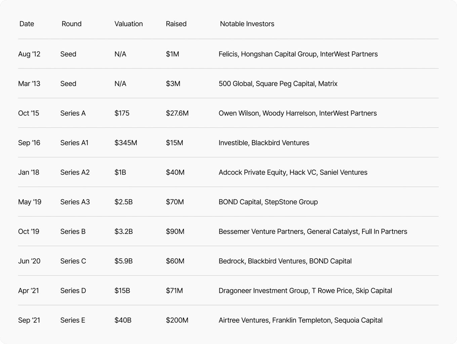
Task: Select the $40B valuation cell
Action: point(123,320)
